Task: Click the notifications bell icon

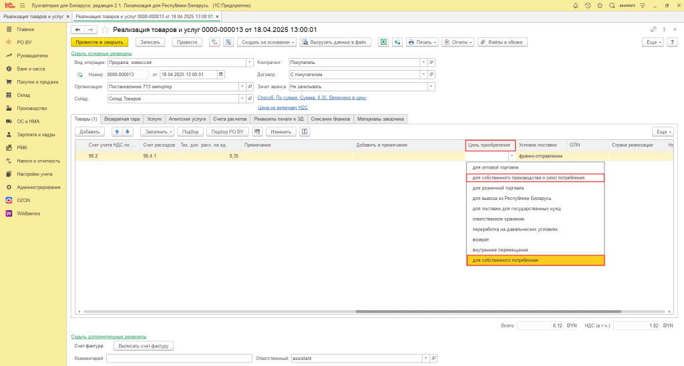Action: 574,5
